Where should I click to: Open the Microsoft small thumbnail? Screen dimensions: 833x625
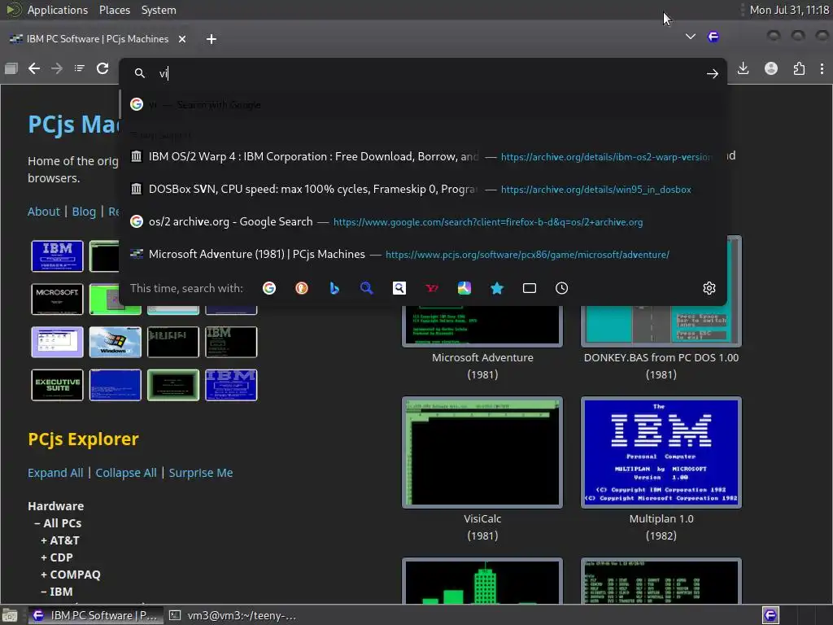[58, 299]
